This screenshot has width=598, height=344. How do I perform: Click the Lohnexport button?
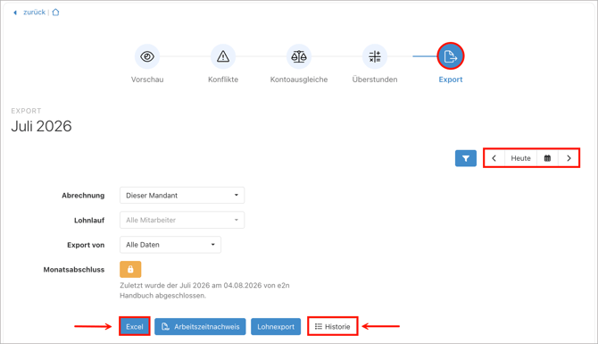coord(276,326)
